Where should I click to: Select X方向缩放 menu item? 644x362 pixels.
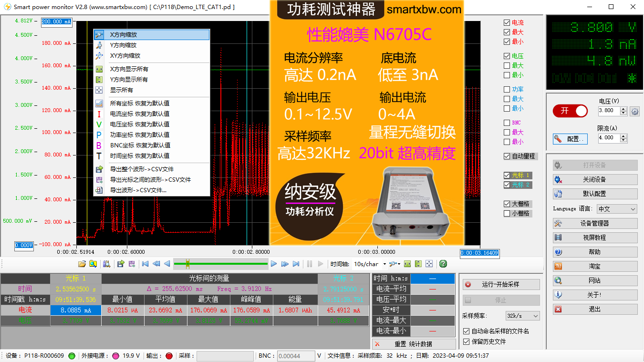pyautogui.click(x=151, y=35)
